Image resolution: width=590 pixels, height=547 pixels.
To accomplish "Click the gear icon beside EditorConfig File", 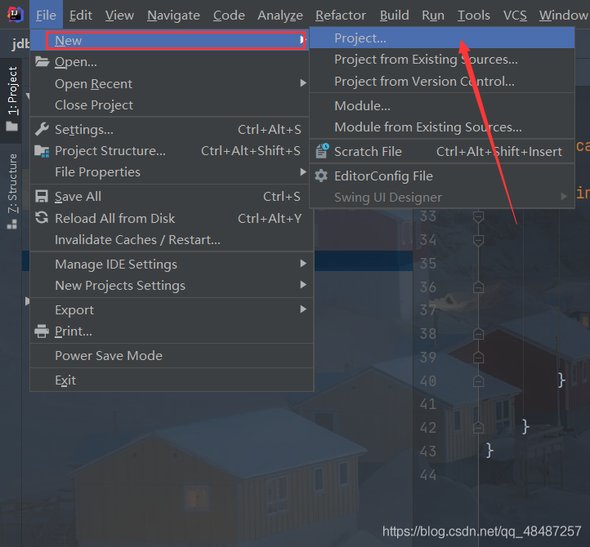I will (321, 176).
